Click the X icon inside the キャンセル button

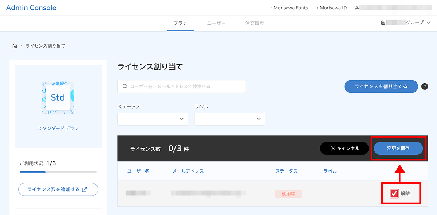coord(333,148)
